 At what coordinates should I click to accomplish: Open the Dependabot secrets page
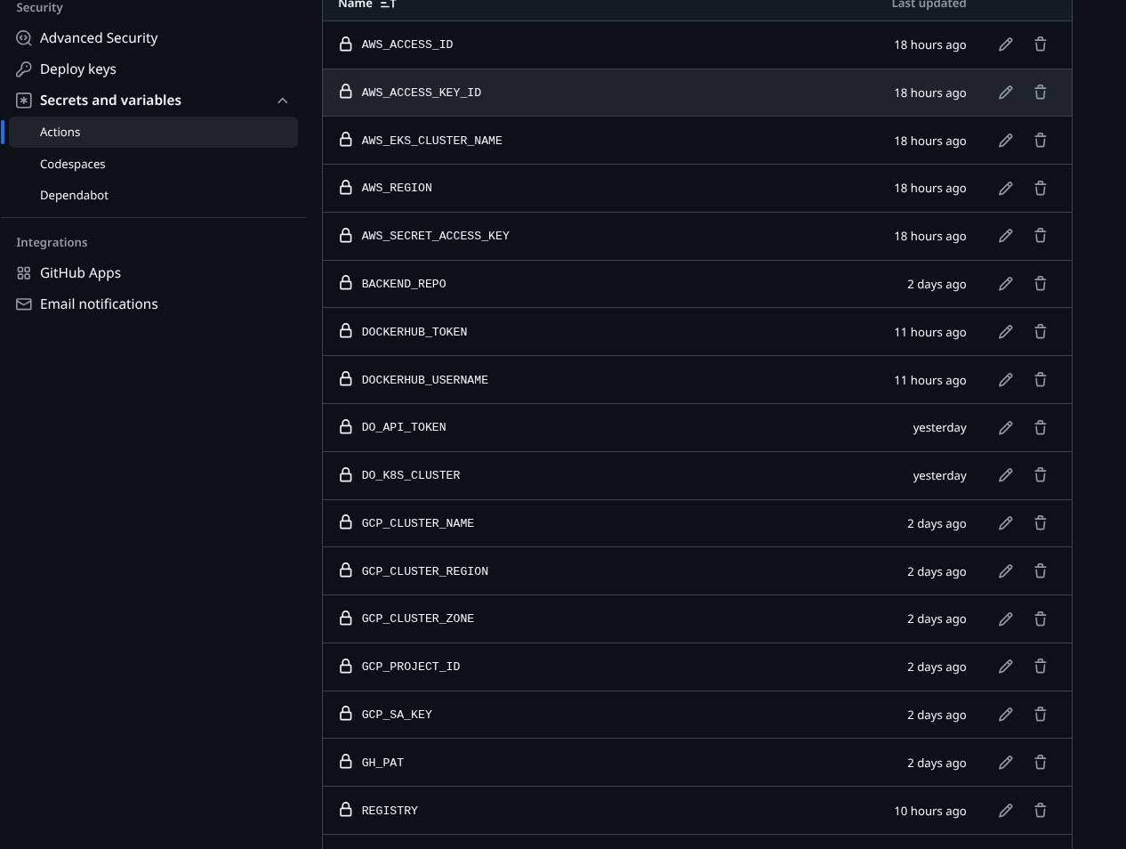coord(74,195)
